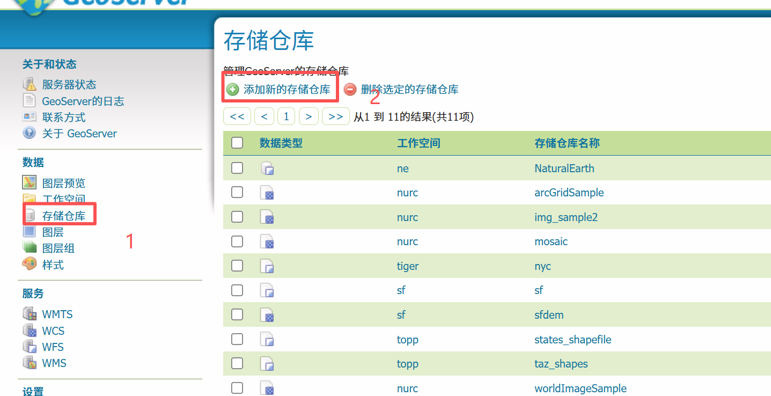
Task: Click the WFS service icon
Action: coord(29,346)
